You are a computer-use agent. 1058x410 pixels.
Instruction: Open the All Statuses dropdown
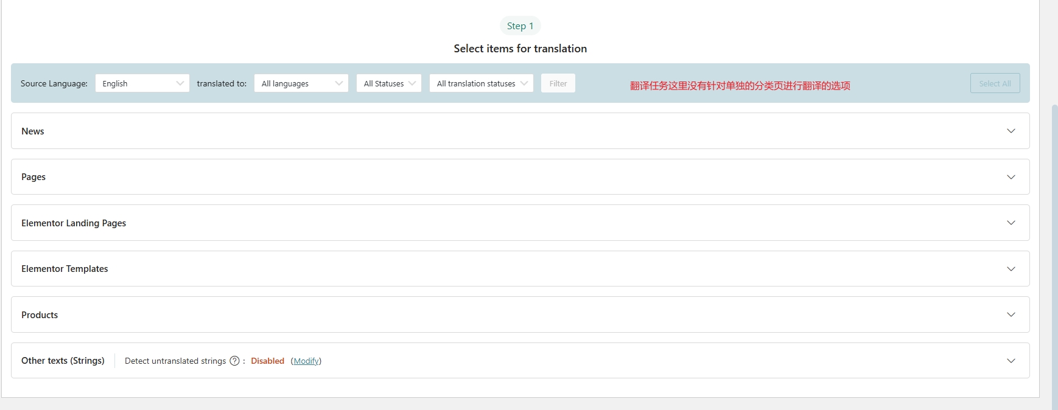click(389, 83)
